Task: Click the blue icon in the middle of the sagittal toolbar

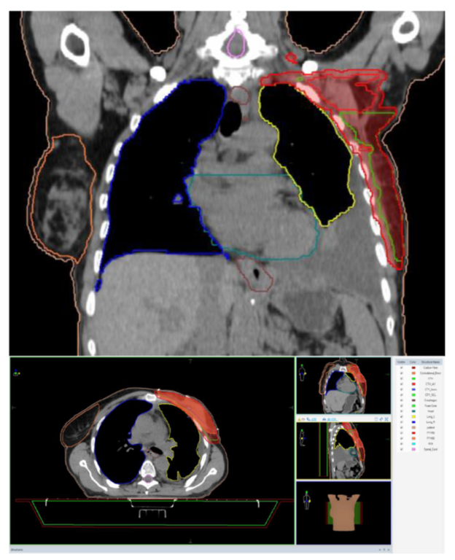Action: [324, 419]
